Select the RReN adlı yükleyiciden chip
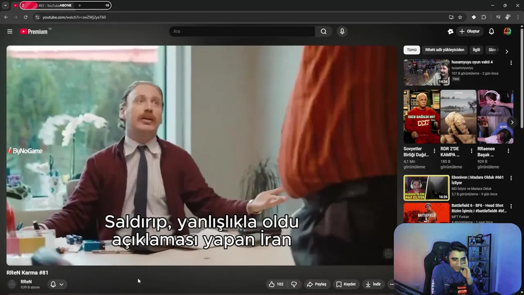 445,50
